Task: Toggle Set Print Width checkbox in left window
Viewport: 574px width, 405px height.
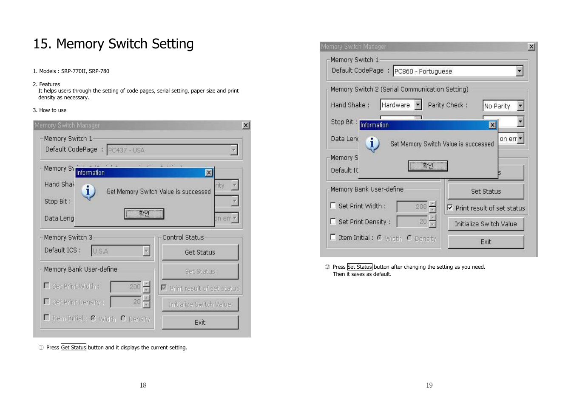Action: click(x=47, y=286)
